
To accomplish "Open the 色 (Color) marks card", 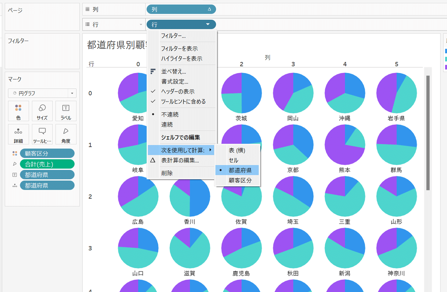I will [x=18, y=111].
